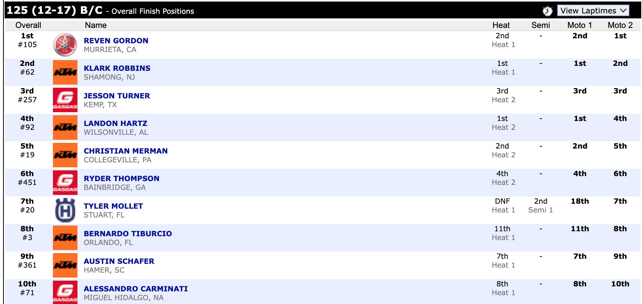
Task: Click the stopwatch icon beside View Laptimes
Action: click(547, 11)
